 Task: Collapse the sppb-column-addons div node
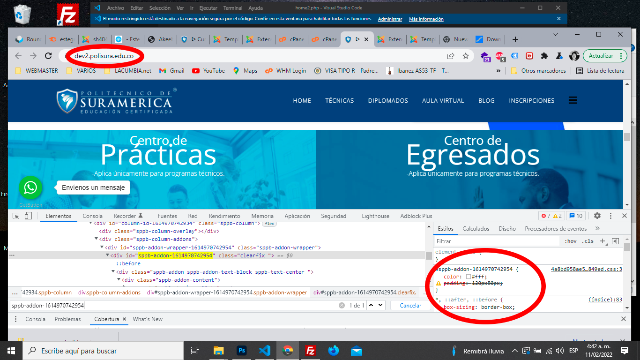point(97,239)
